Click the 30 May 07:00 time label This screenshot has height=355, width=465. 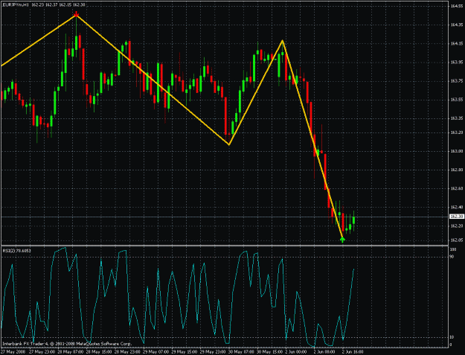[x=241, y=352]
